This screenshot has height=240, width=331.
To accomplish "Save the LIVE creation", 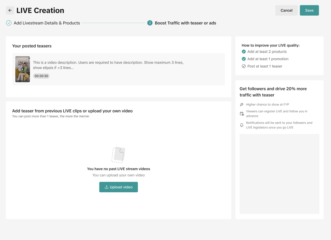I will click(x=309, y=10).
